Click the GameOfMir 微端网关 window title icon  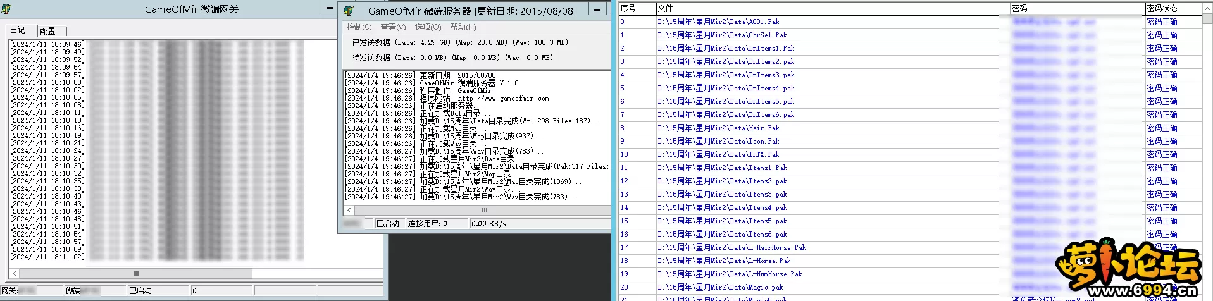click(6, 9)
